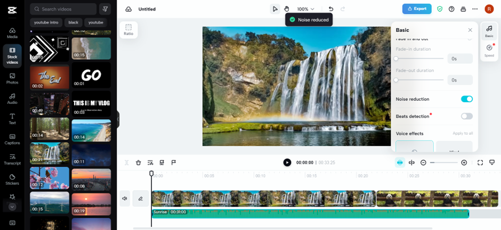Click the split-at-playhead alignment icon
This screenshot has height=230, width=501.
(x=411, y=163)
